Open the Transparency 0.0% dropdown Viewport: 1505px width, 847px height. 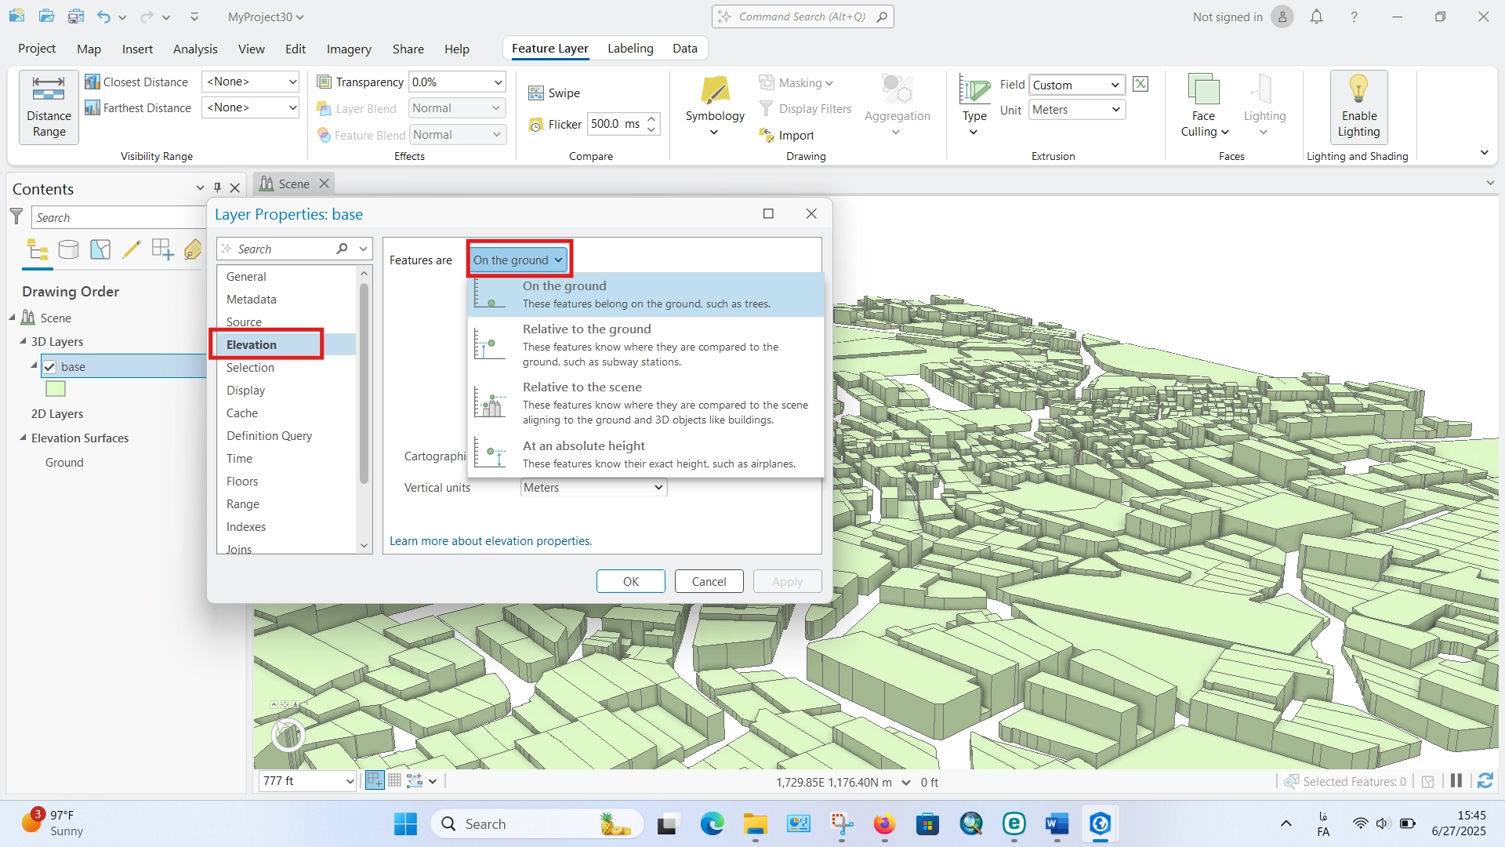457,82
